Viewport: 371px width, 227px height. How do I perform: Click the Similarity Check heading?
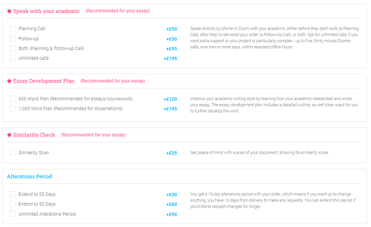tap(34, 135)
